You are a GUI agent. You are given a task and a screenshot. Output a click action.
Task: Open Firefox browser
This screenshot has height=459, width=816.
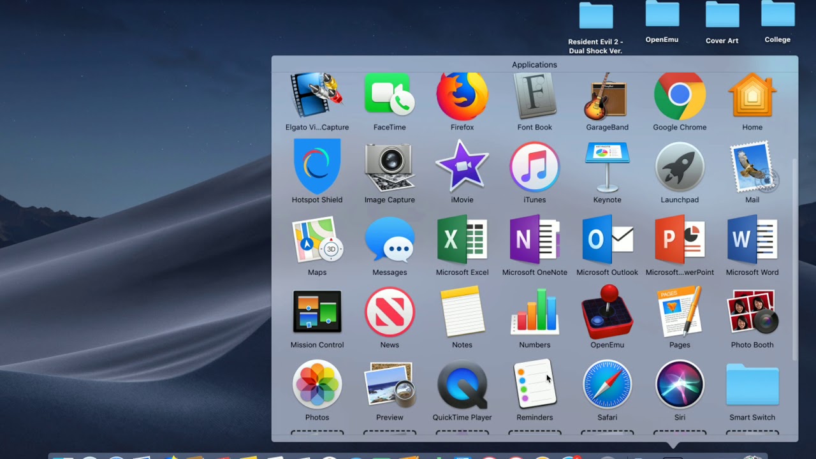(x=462, y=96)
